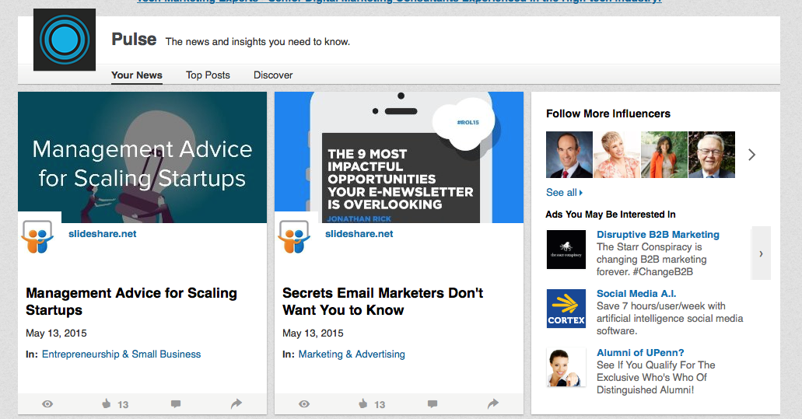Open the Your News tab

pos(137,75)
